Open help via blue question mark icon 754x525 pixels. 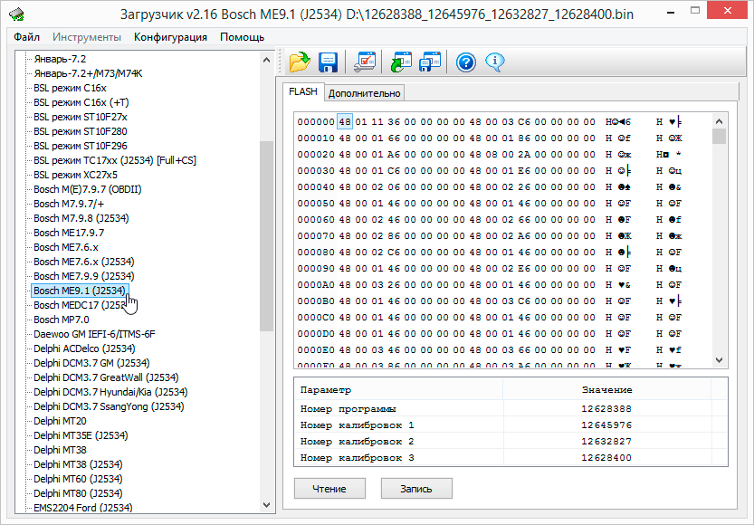coord(466,62)
